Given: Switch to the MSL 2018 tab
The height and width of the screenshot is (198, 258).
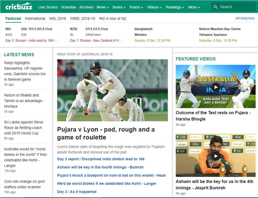Looking at the screenshot, I should coord(57,18).
